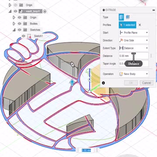Viewport: 157px width, 157px height.
Task: Toggle visibility of the Sketches folder
Action: click(x=20, y=30)
